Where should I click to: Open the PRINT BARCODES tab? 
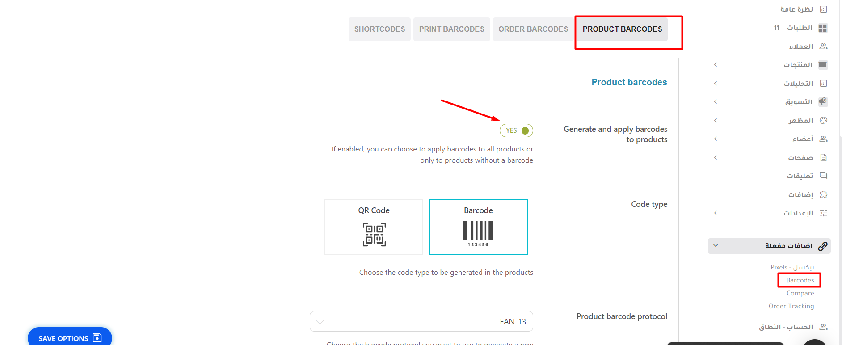[451, 29]
